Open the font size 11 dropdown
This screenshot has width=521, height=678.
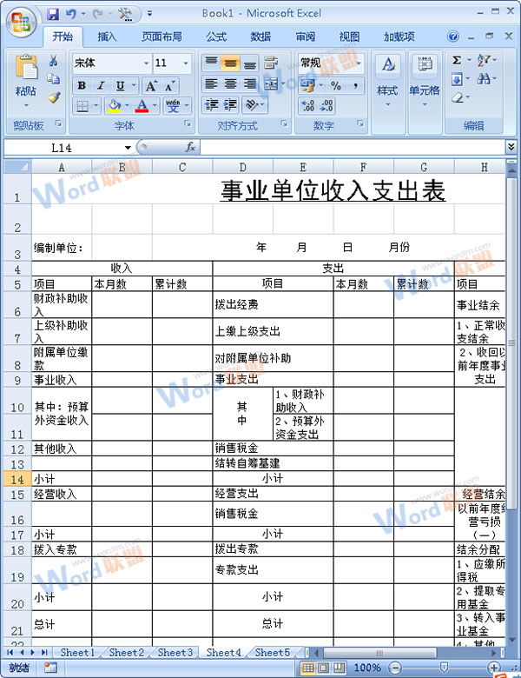pos(186,63)
